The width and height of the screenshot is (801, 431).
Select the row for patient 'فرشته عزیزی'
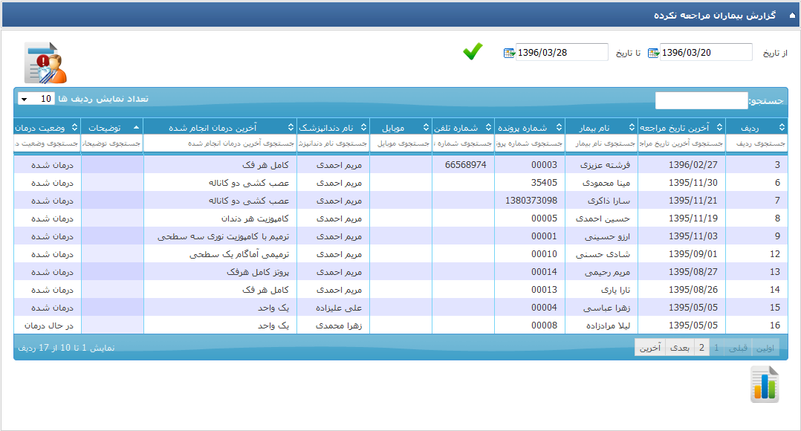click(600, 165)
